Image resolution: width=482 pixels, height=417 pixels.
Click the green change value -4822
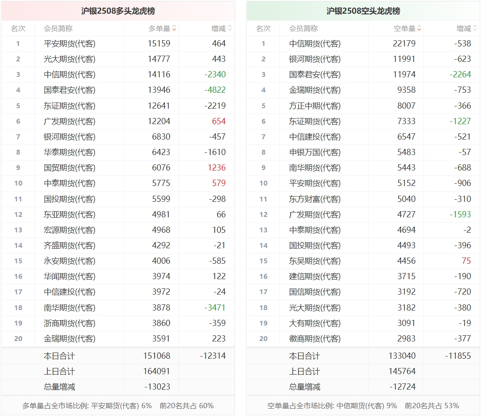pos(215,90)
